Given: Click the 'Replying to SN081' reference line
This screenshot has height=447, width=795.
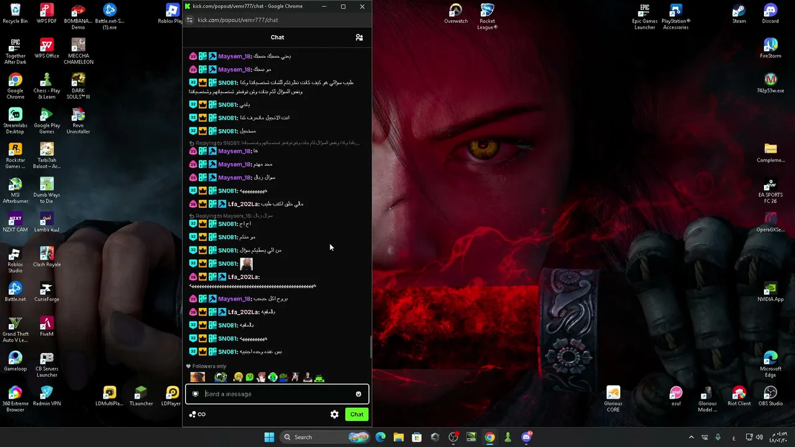Looking at the screenshot, I should click(x=275, y=143).
